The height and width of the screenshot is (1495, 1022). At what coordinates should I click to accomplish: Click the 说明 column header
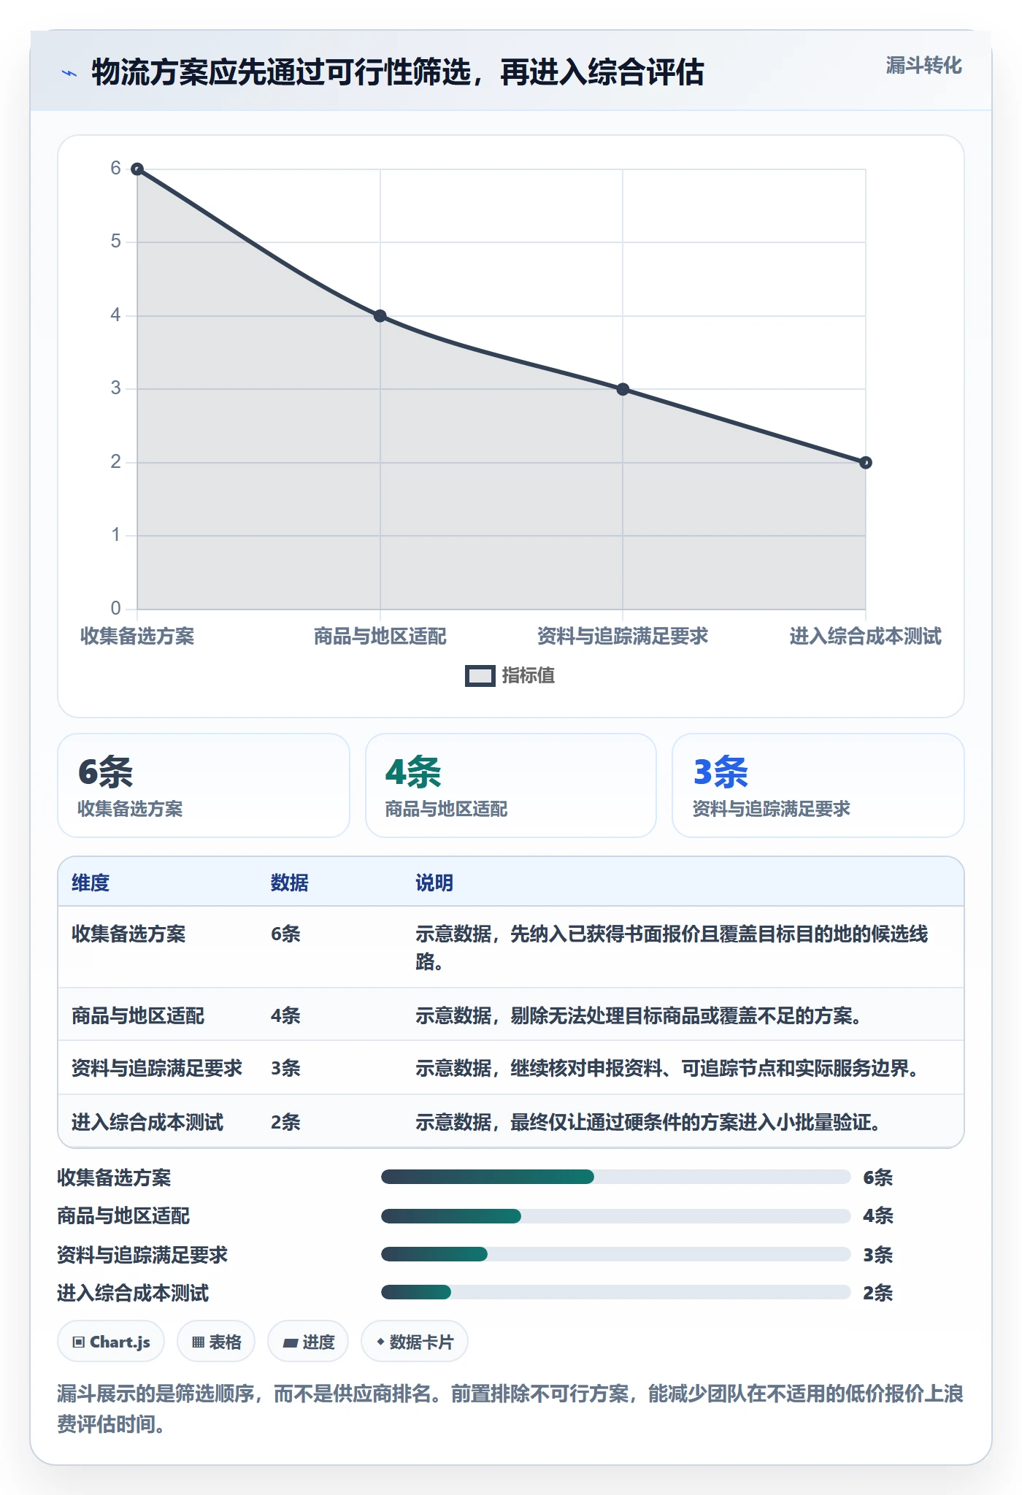tap(434, 883)
